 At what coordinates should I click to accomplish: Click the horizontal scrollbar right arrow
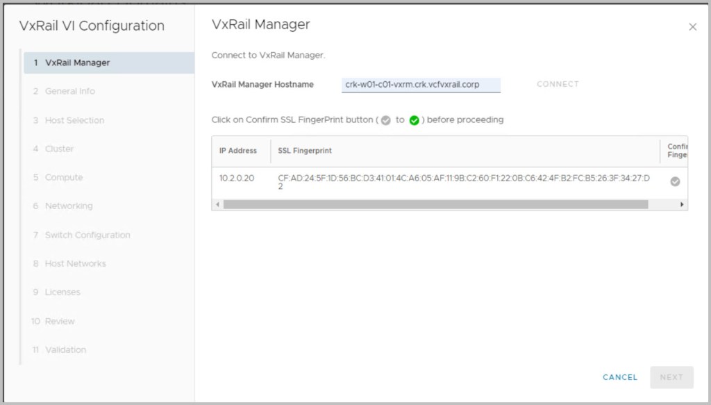coord(682,204)
